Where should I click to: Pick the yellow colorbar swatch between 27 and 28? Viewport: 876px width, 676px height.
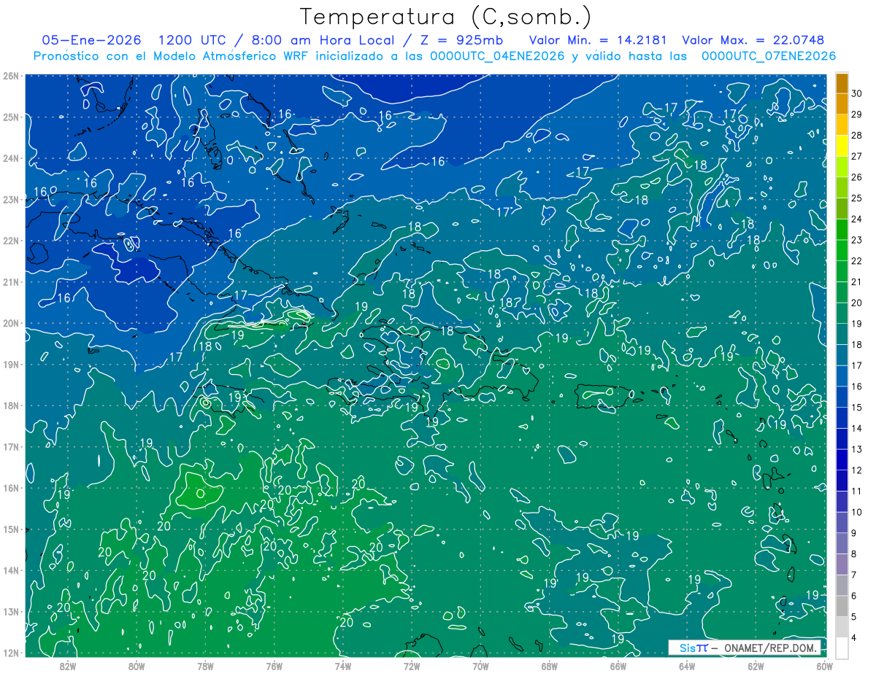pyautogui.click(x=842, y=146)
